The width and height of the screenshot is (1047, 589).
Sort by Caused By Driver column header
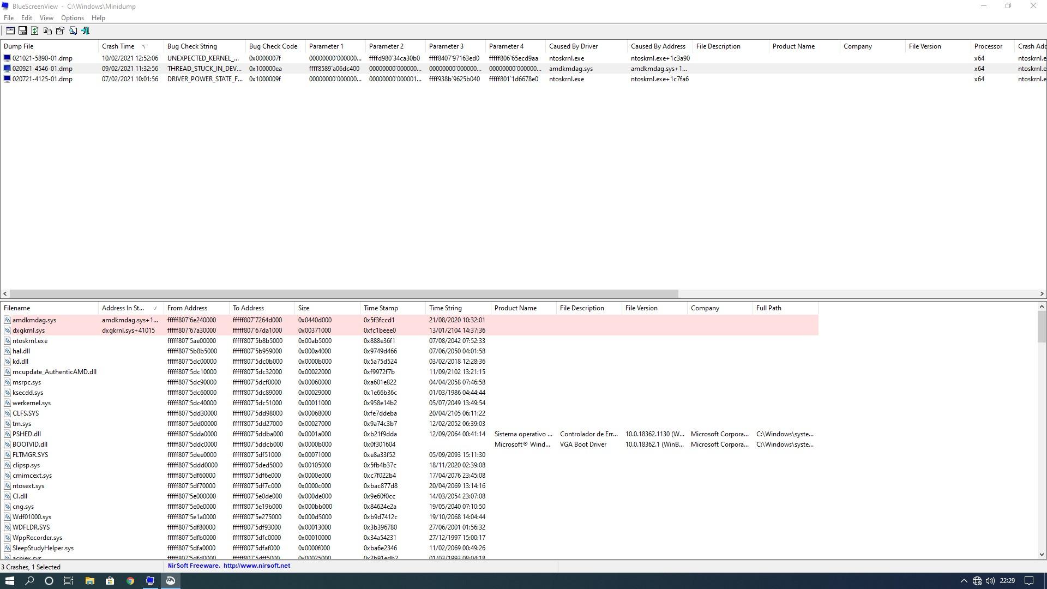(586, 46)
